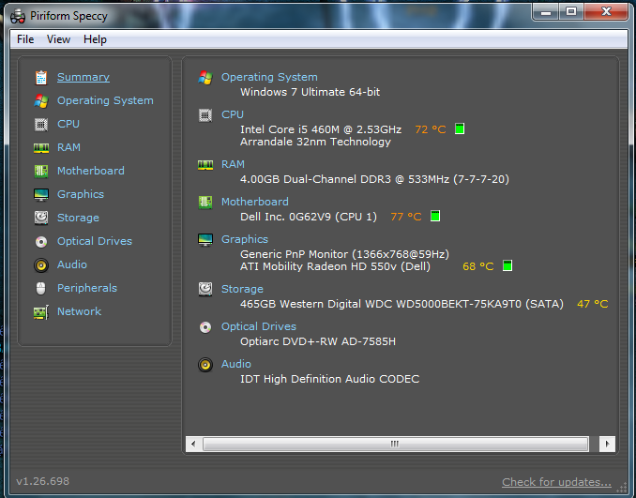The image size is (636, 498).
Task: Click the Audio speaker icon in summary pane
Action: [205, 365]
